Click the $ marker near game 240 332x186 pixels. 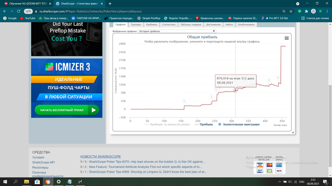pyautogui.click(x=212, y=97)
